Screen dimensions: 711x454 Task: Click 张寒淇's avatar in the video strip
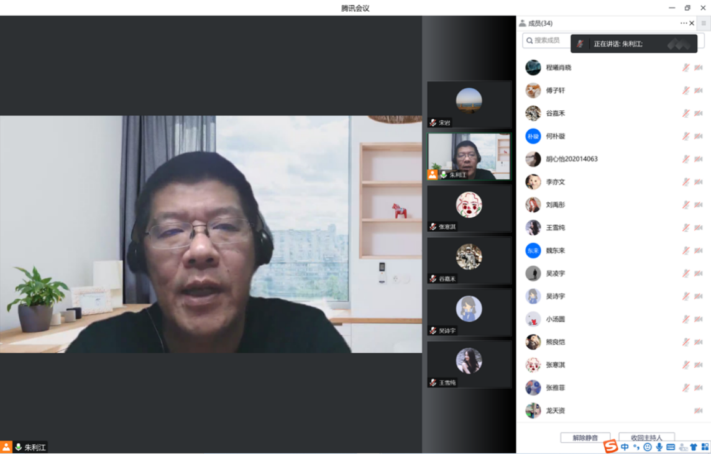click(469, 205)
